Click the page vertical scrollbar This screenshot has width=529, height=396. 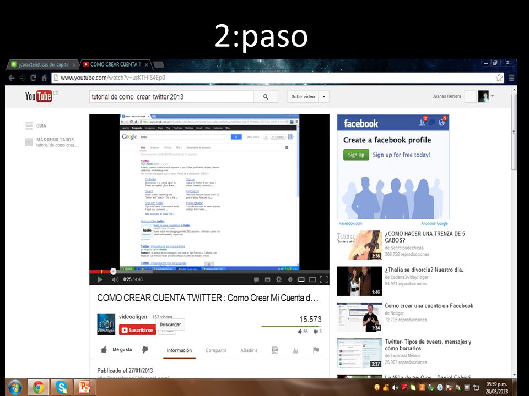pos(514,132)
